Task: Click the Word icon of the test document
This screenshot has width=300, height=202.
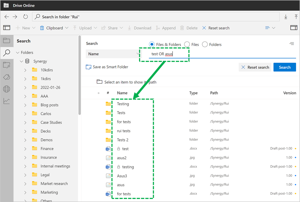Action: pyautogui.click(x=108, y=149)
